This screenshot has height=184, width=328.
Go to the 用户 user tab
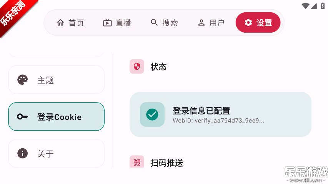tap(211, 23)
